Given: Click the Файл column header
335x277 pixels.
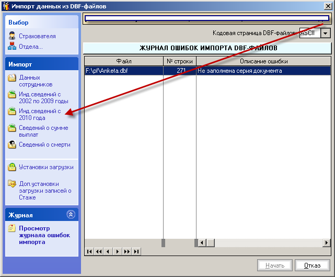Looking at the screenshot, I should click(124, 61).
